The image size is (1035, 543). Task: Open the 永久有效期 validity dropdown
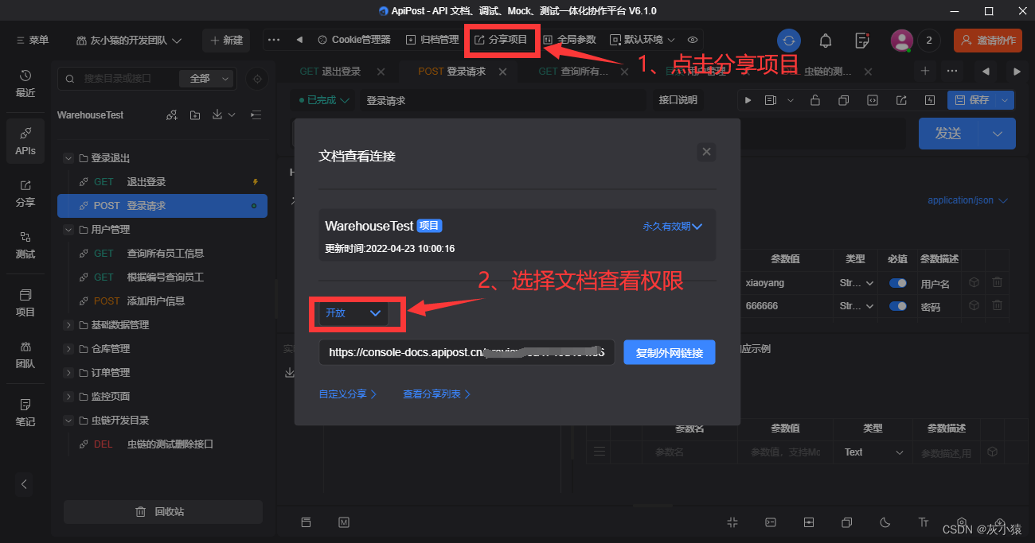coord(673,227)
